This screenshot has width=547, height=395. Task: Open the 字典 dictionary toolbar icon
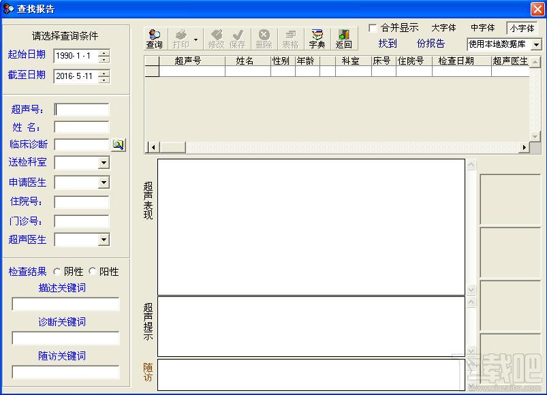click(x=317, y=39)
